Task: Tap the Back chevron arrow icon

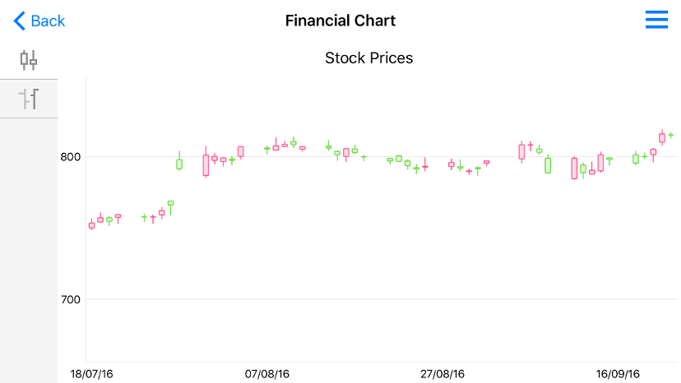Action: (x=20, y=21)
